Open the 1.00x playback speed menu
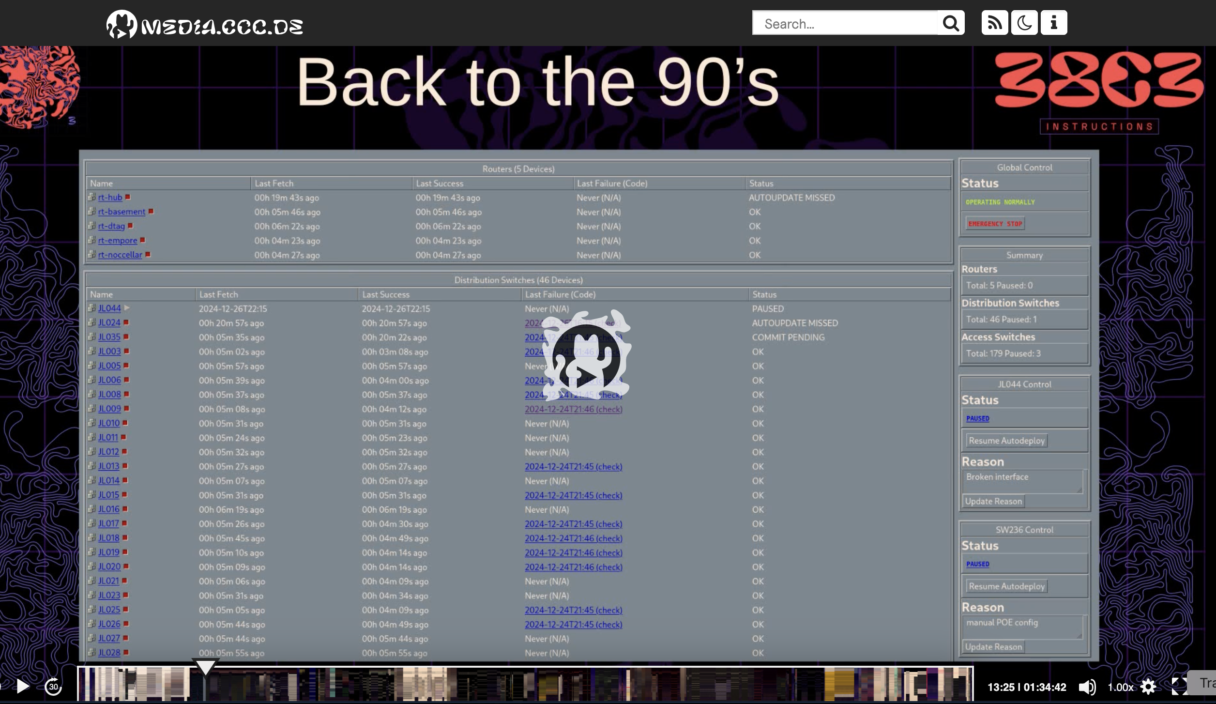This screenshot has width=1216, height=704. [1120, 687]
